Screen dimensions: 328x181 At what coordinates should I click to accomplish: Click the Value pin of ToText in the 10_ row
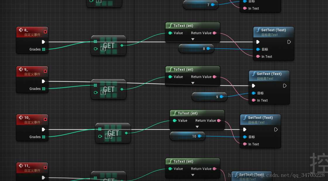pos(175,121)
